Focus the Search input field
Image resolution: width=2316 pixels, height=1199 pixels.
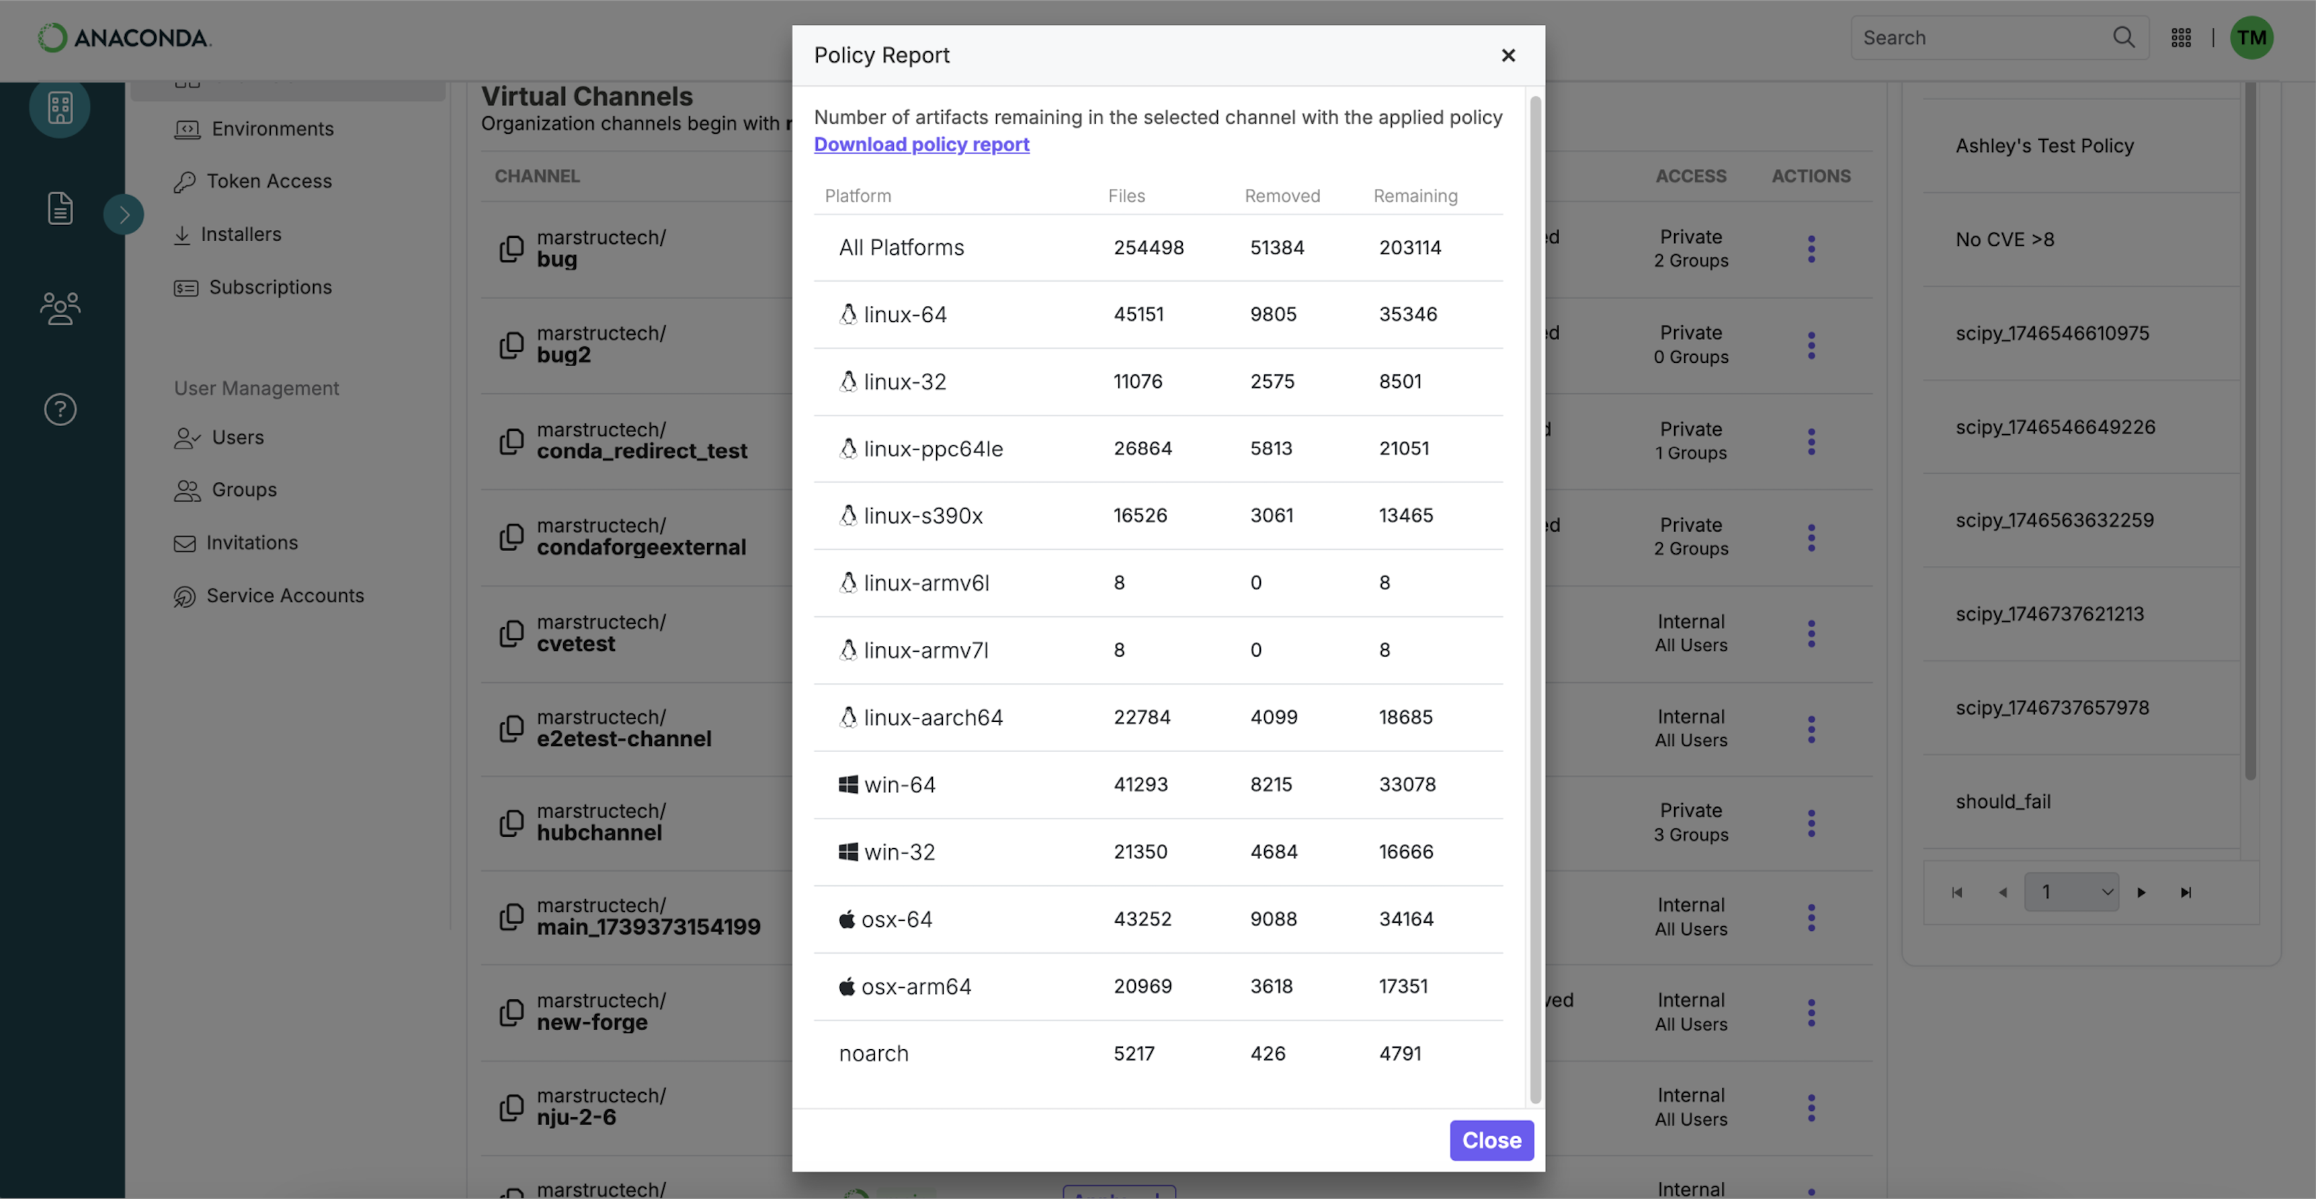point(1978,38)
